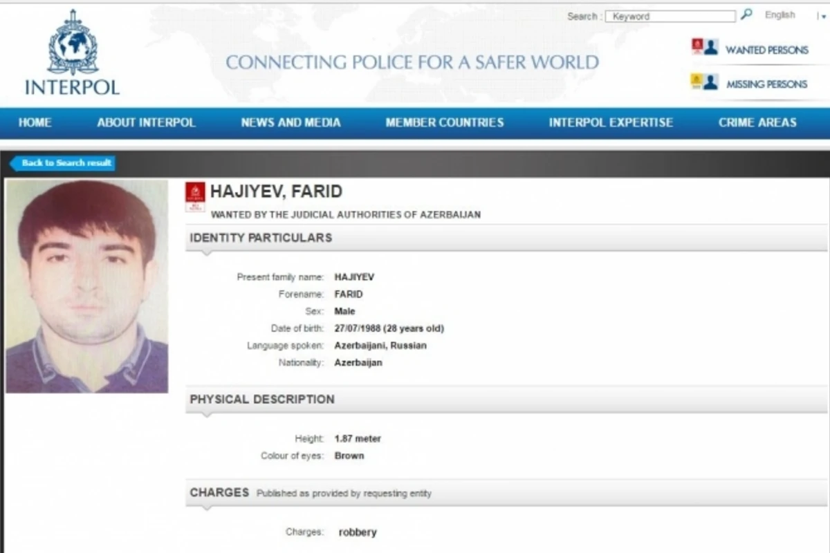
Task: Click the forename value FARID
Action: coord(349,294)
